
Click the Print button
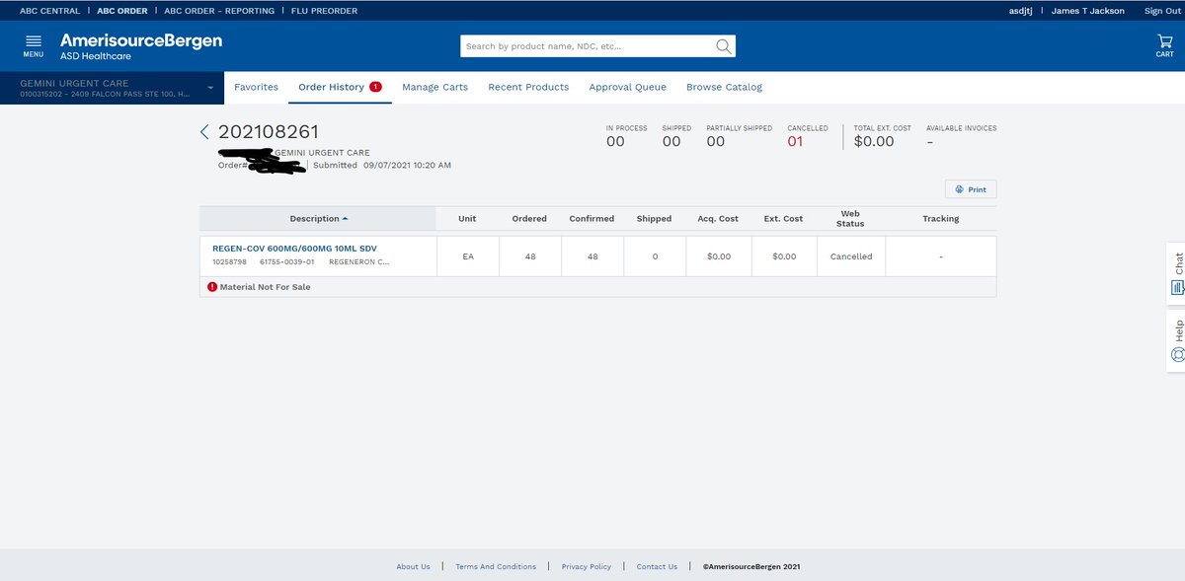(971, 189)
